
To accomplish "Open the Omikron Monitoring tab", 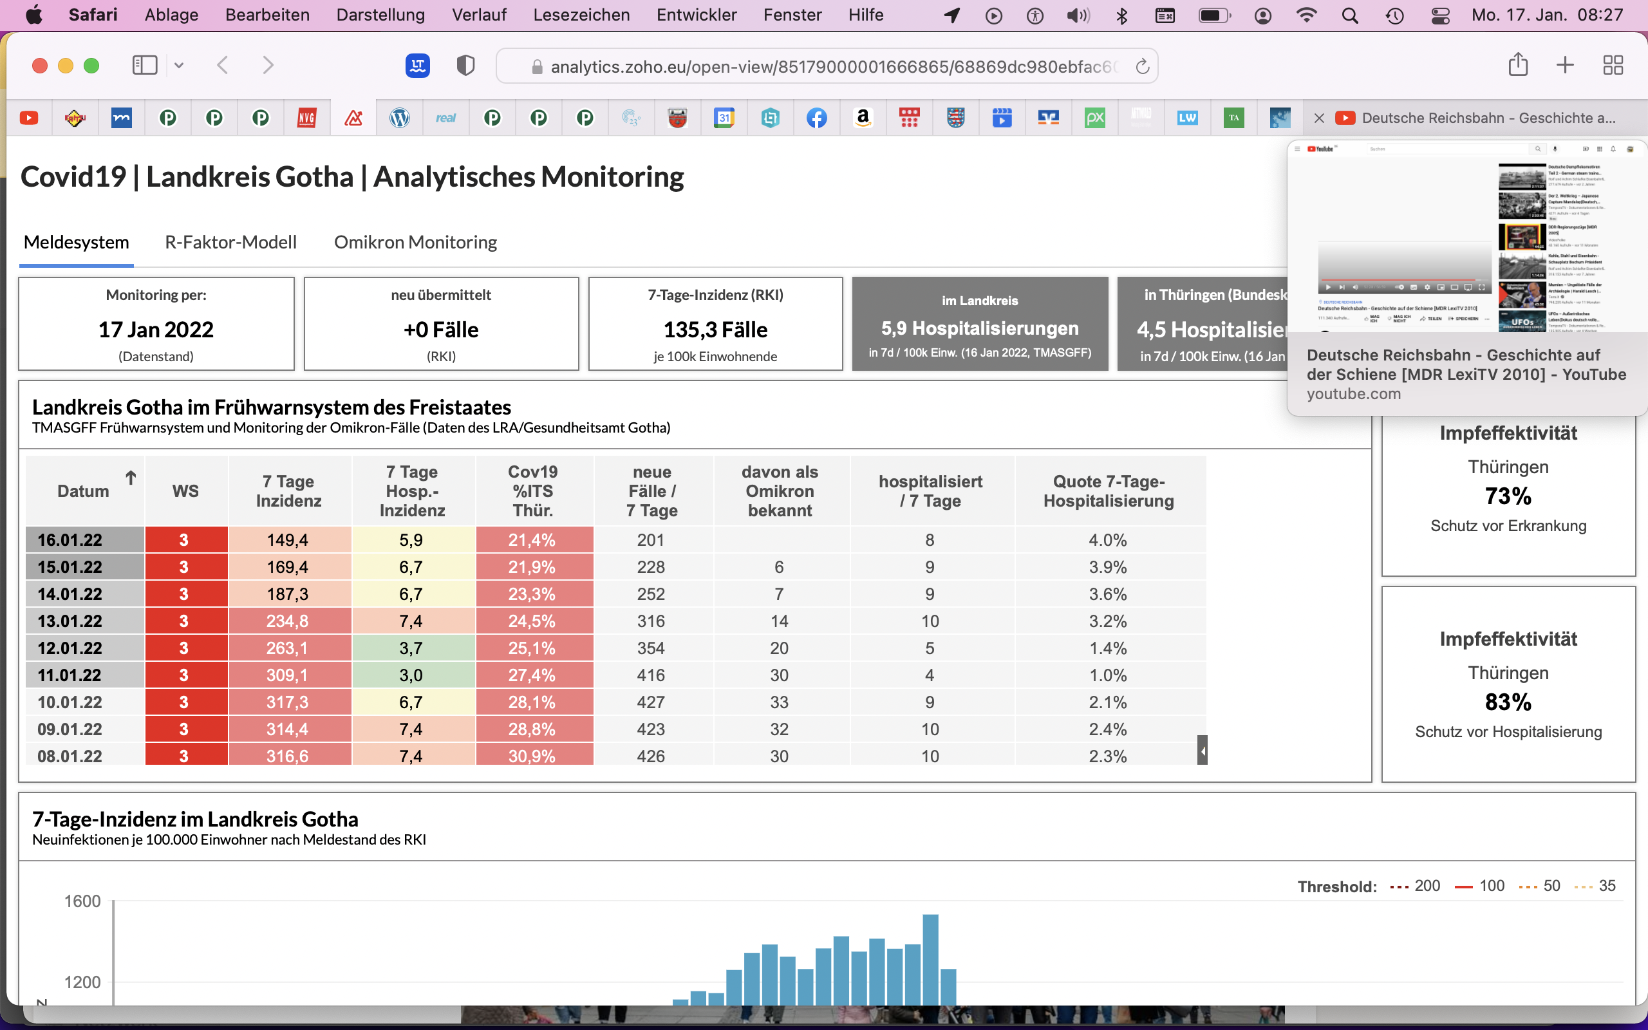I will (x=415, y=243).
